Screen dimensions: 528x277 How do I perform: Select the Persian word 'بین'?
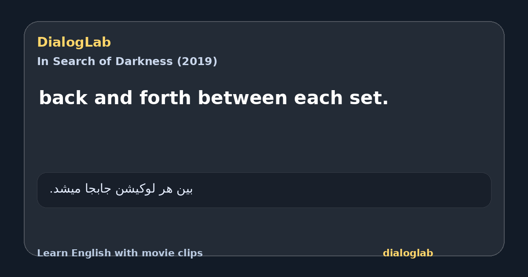pyautogui.click(x=185, y=189)
